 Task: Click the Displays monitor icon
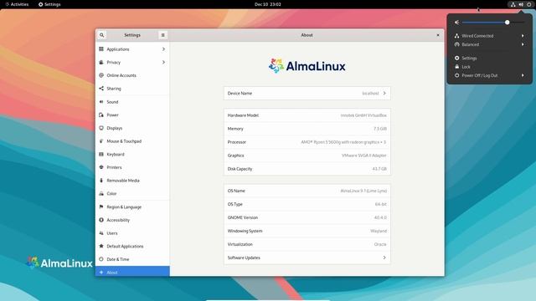[x=101, y=128]
